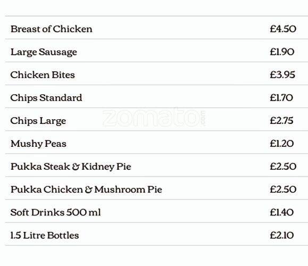Click the Chicken & Mushroom Pie £2.50 price
The width and height of the screenshot is (308, 266).
point(283,189)
